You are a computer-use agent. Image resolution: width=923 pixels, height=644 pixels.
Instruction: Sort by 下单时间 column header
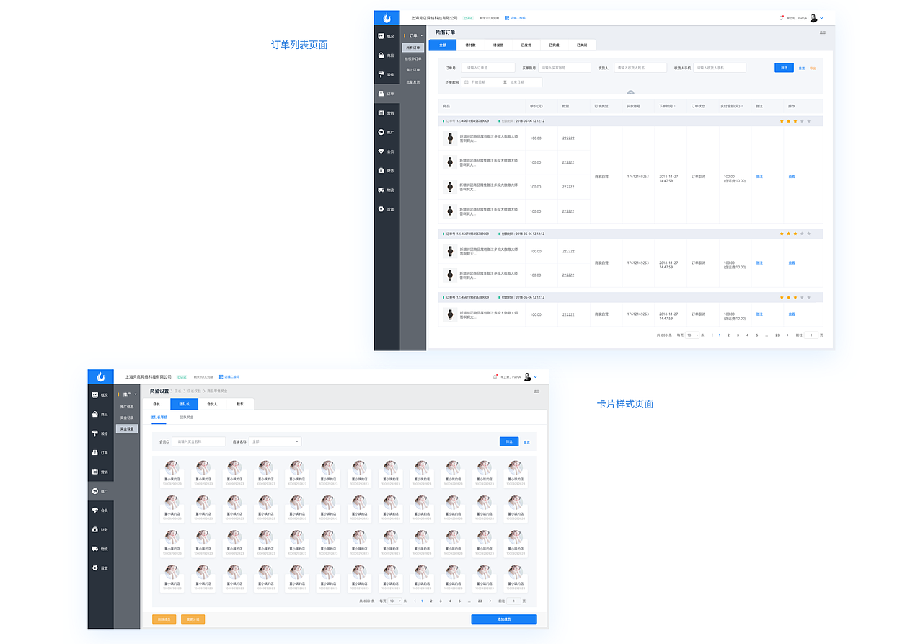[667, 106]
